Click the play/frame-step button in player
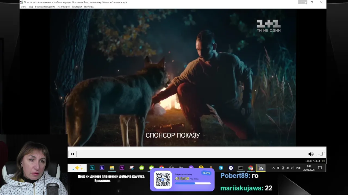The image size is (348, 195). click(73, 154)
